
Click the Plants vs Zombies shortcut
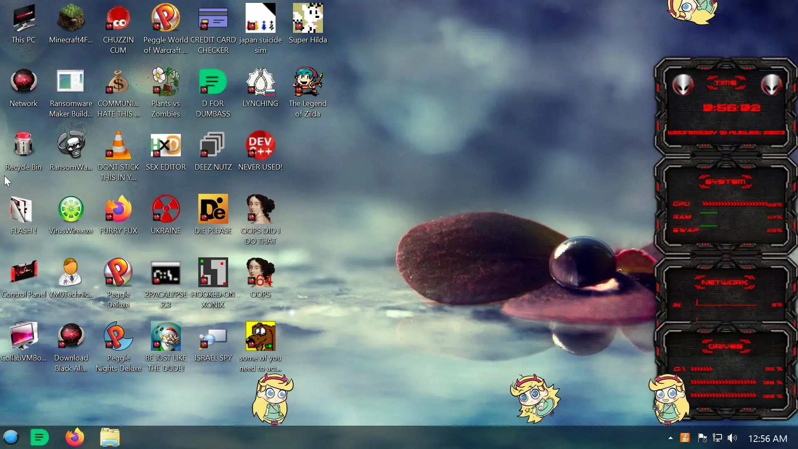click(165, 82)
